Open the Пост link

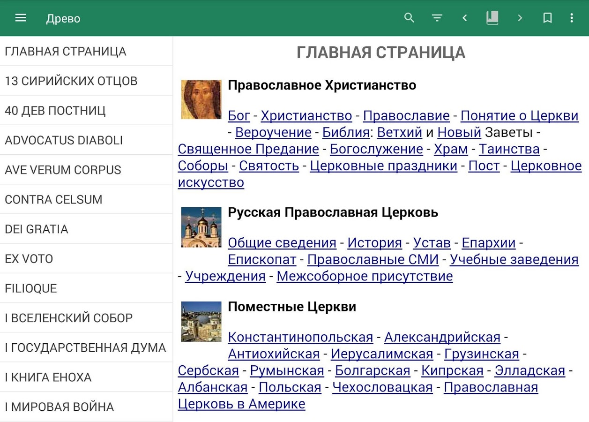[x=484, y=166]
